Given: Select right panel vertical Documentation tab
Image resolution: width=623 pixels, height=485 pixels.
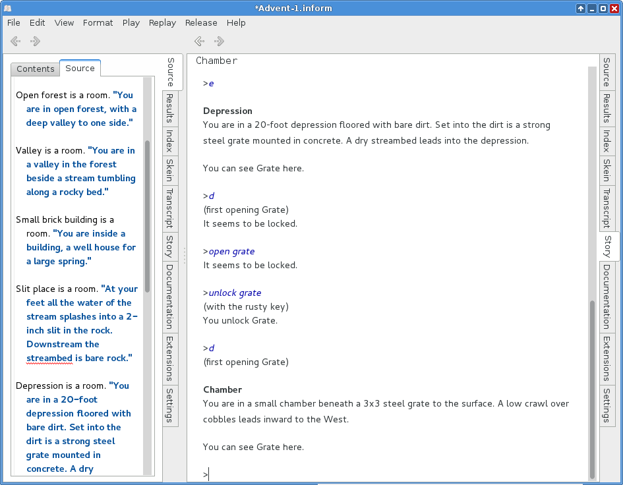Looking at the screenshot, I should (607, 297).
